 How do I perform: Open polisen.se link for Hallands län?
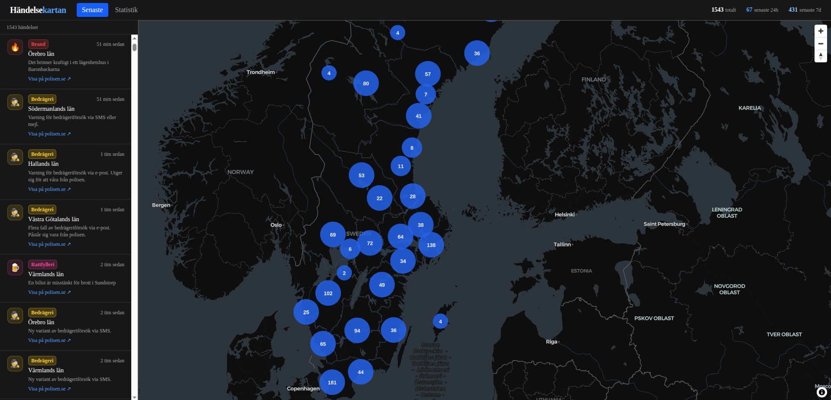[x=49, y=189]
